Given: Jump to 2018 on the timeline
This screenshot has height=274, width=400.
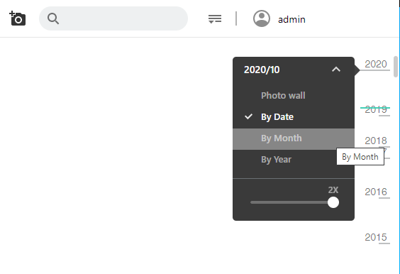Looking at the screenshot, I should tap(376, 141).
